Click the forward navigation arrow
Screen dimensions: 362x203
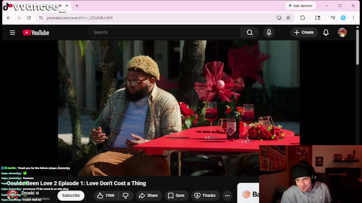pos(19,18)
